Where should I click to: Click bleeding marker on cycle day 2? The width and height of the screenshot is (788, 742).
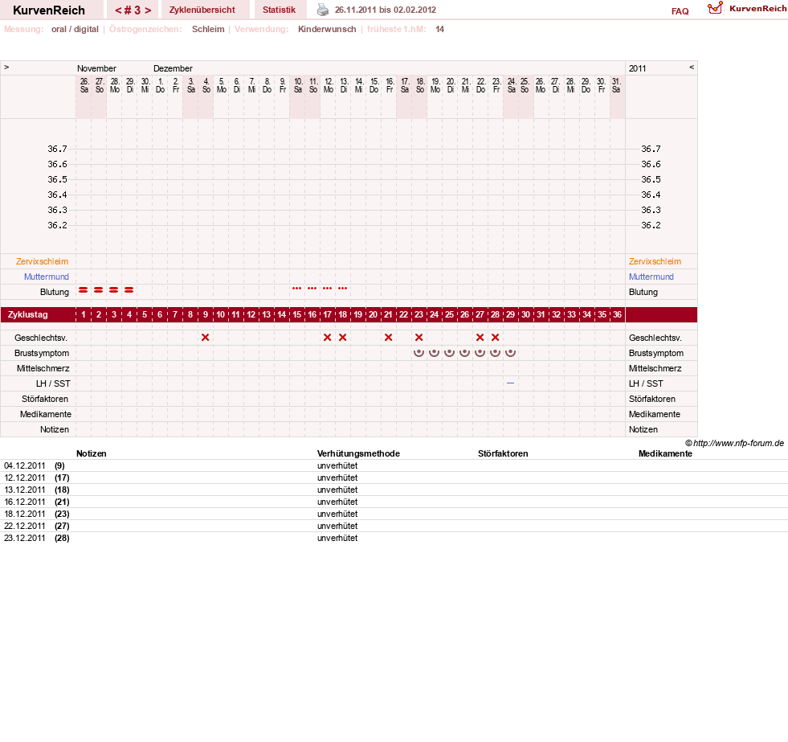tap(99, 290)
